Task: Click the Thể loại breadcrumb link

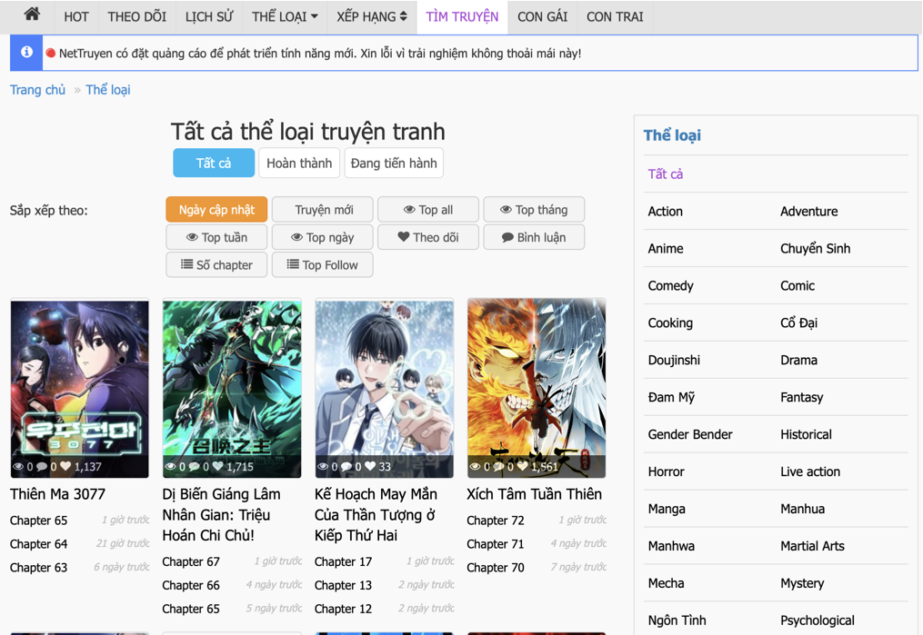Action: point(107,90)
